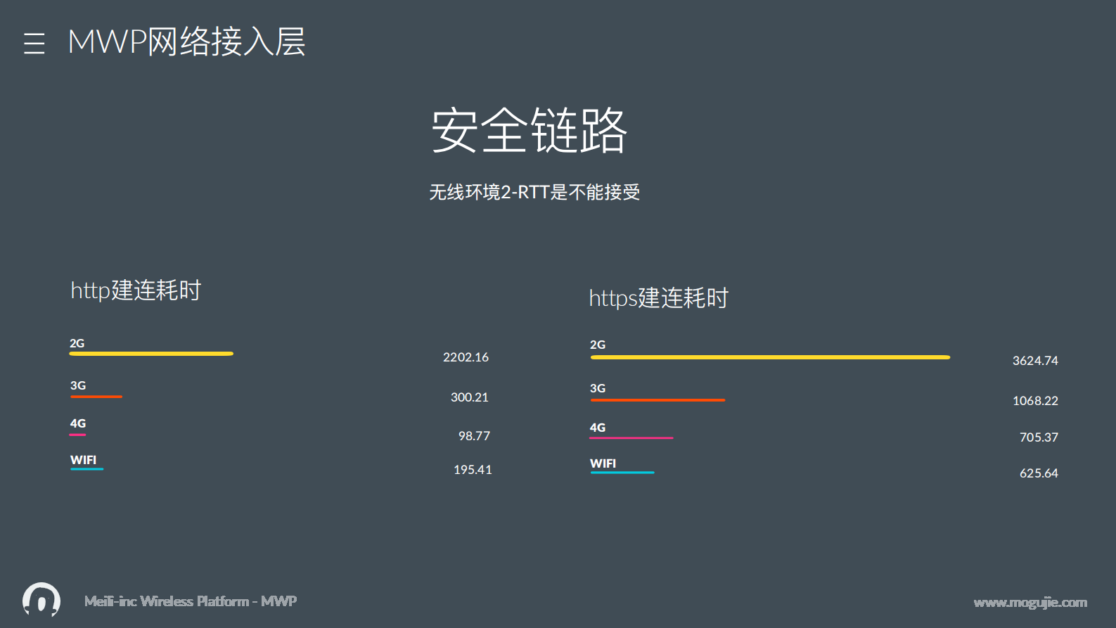Click the value 625.64
The width and height of the screenshot is (1116, 628).
1039,473
